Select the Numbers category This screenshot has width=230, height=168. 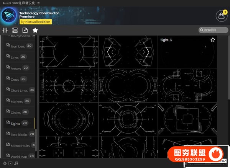18,46
